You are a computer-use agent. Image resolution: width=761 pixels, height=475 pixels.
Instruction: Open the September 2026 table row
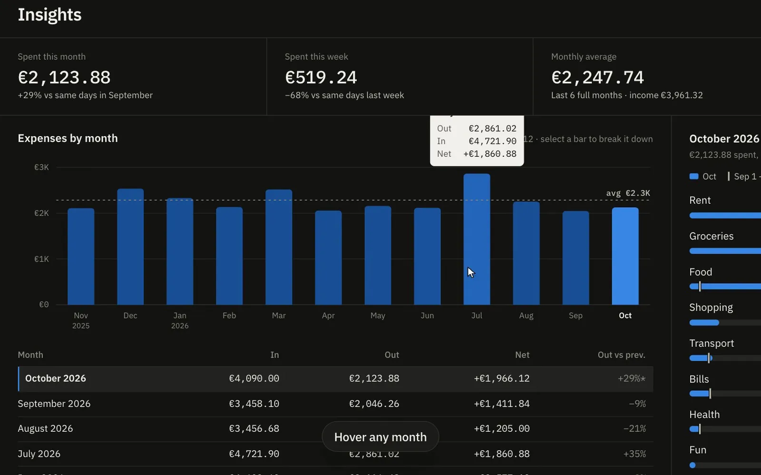click(335, 404)
